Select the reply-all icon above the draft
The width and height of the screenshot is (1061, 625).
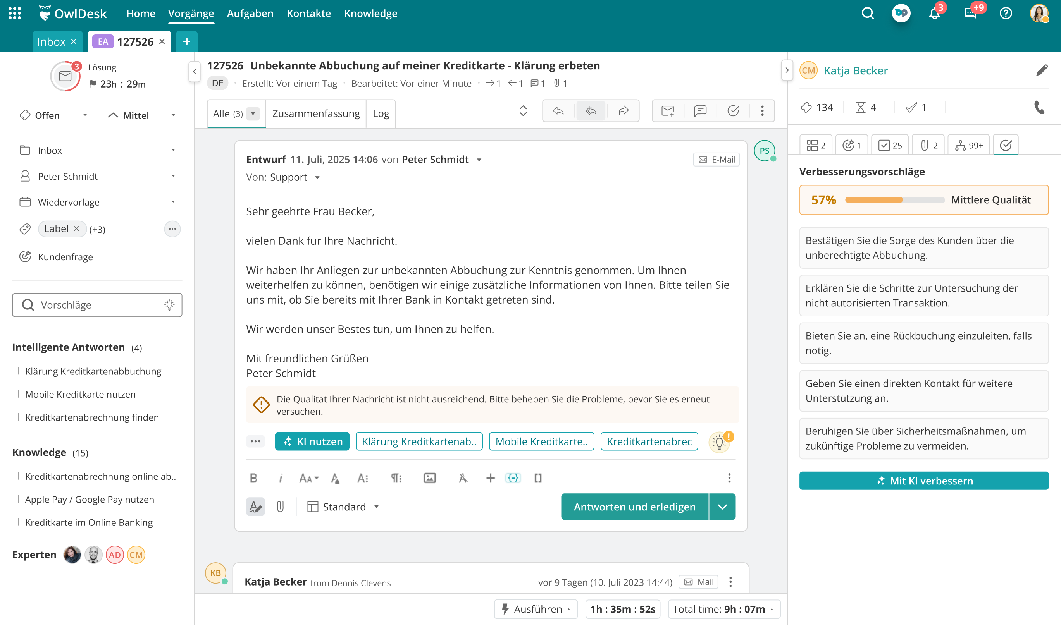point(591,111)
